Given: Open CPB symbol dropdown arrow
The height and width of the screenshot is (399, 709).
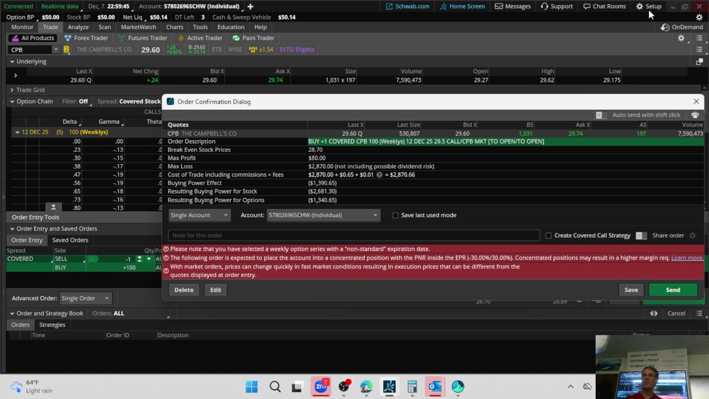Looking at the screenshot, I should point(55,50).
